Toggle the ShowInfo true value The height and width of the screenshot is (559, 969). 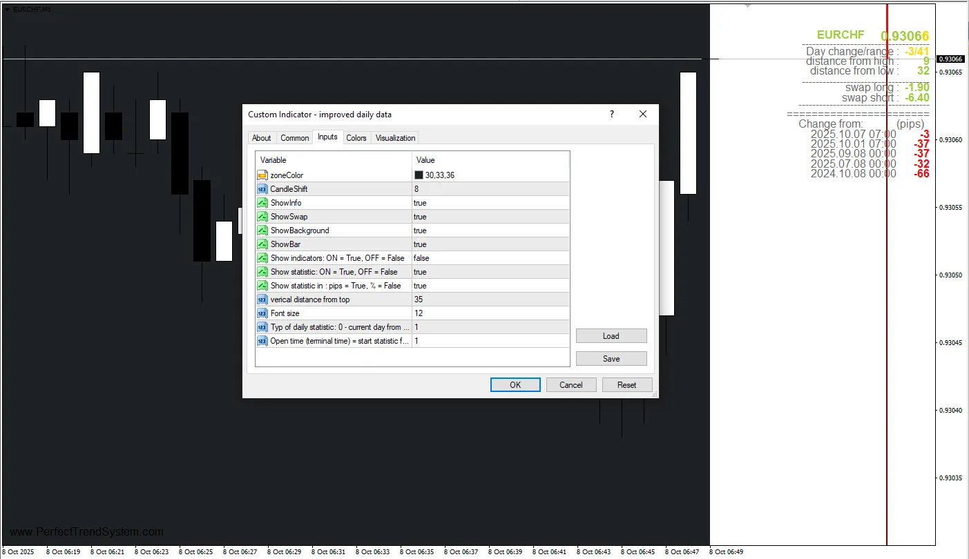[490, 203]
